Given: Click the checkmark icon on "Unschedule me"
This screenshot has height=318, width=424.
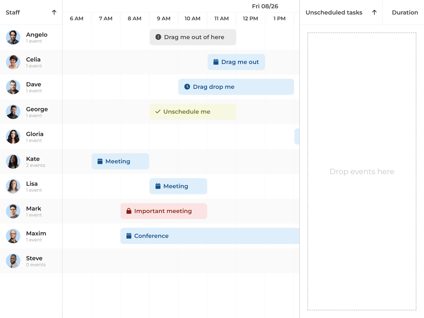Looking at the screenshot, I should pyautogui.click(x=158, y=111).
